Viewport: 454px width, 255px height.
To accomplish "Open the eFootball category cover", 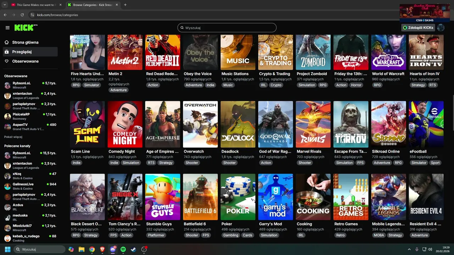I will (x=426, y=124).
